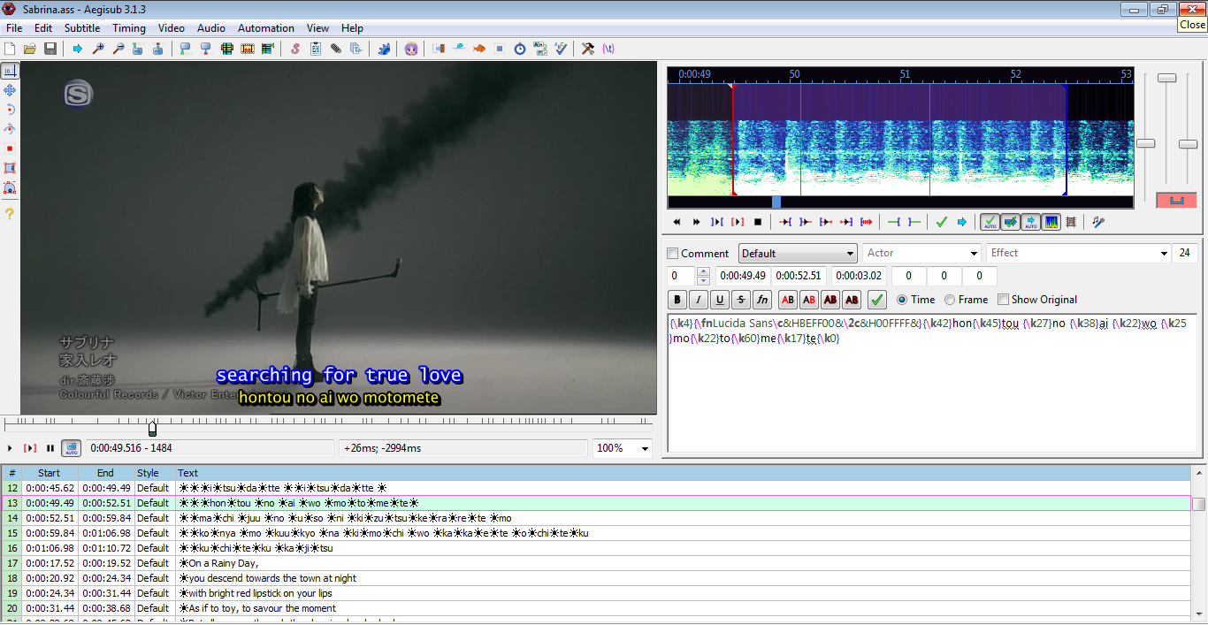Stop audio playback square button

(757, 222)
